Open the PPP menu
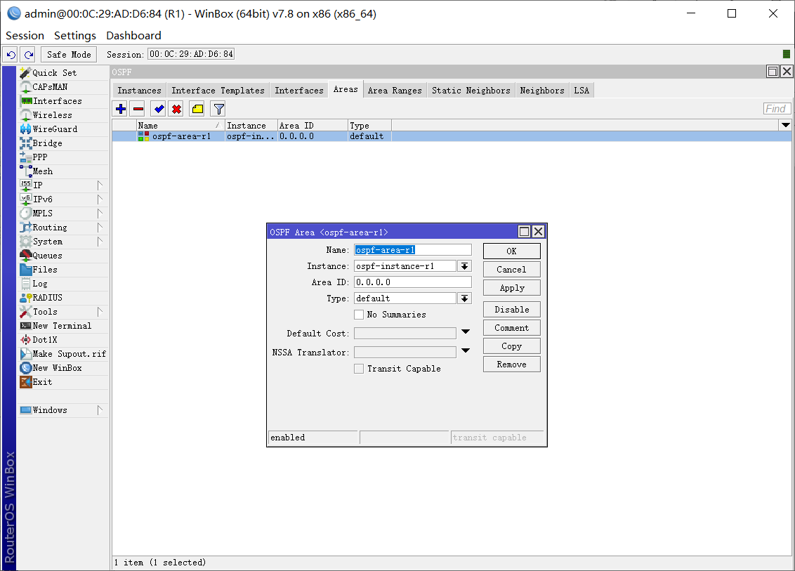795x571 pixels. (63, 157)
